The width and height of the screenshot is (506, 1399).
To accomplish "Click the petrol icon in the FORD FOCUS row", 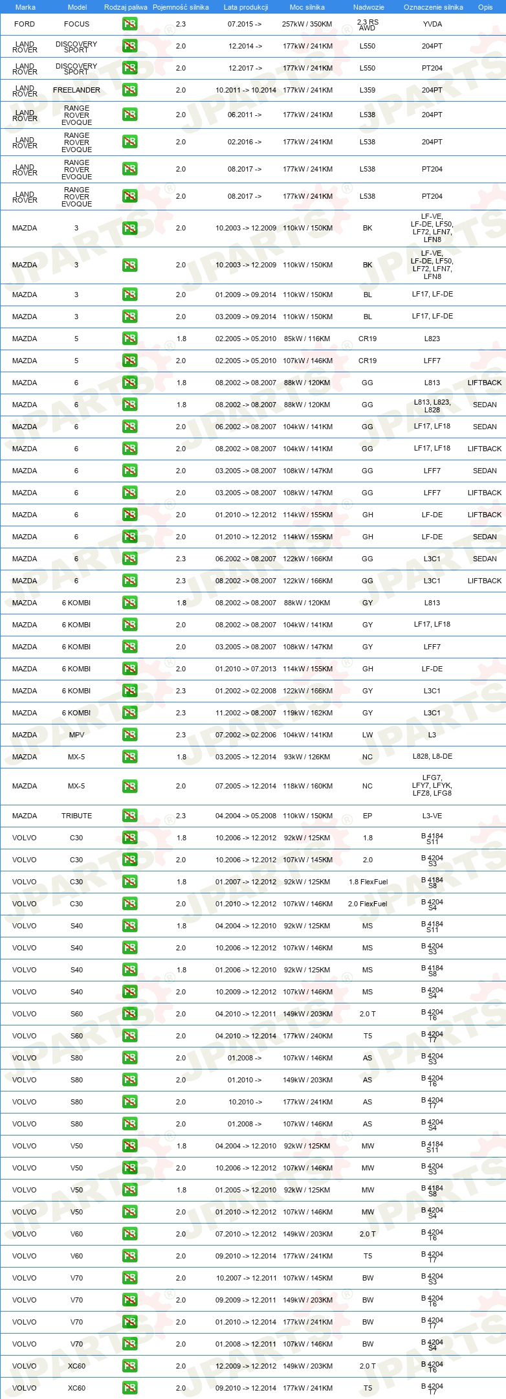I will tap(129, 24).
